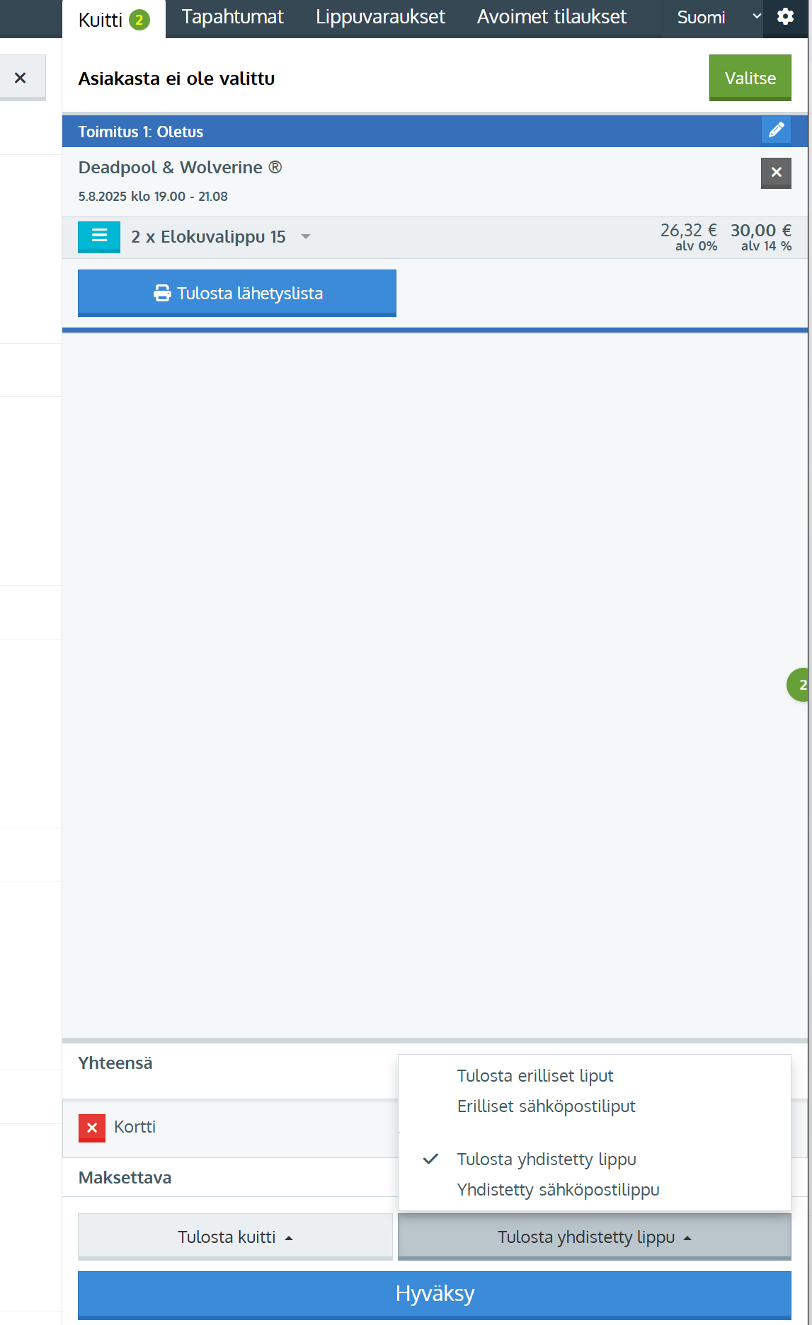Open Lippuvaraukset tab
Screen dimensions: 812x1325
tap(380, 17)
